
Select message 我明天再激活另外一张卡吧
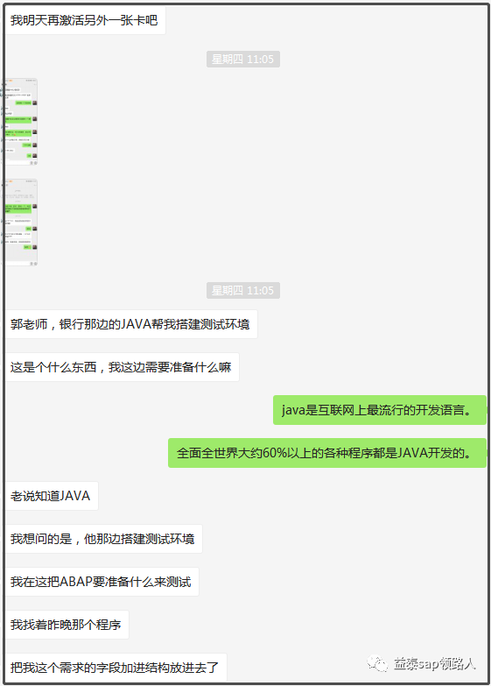pos(85,20)
